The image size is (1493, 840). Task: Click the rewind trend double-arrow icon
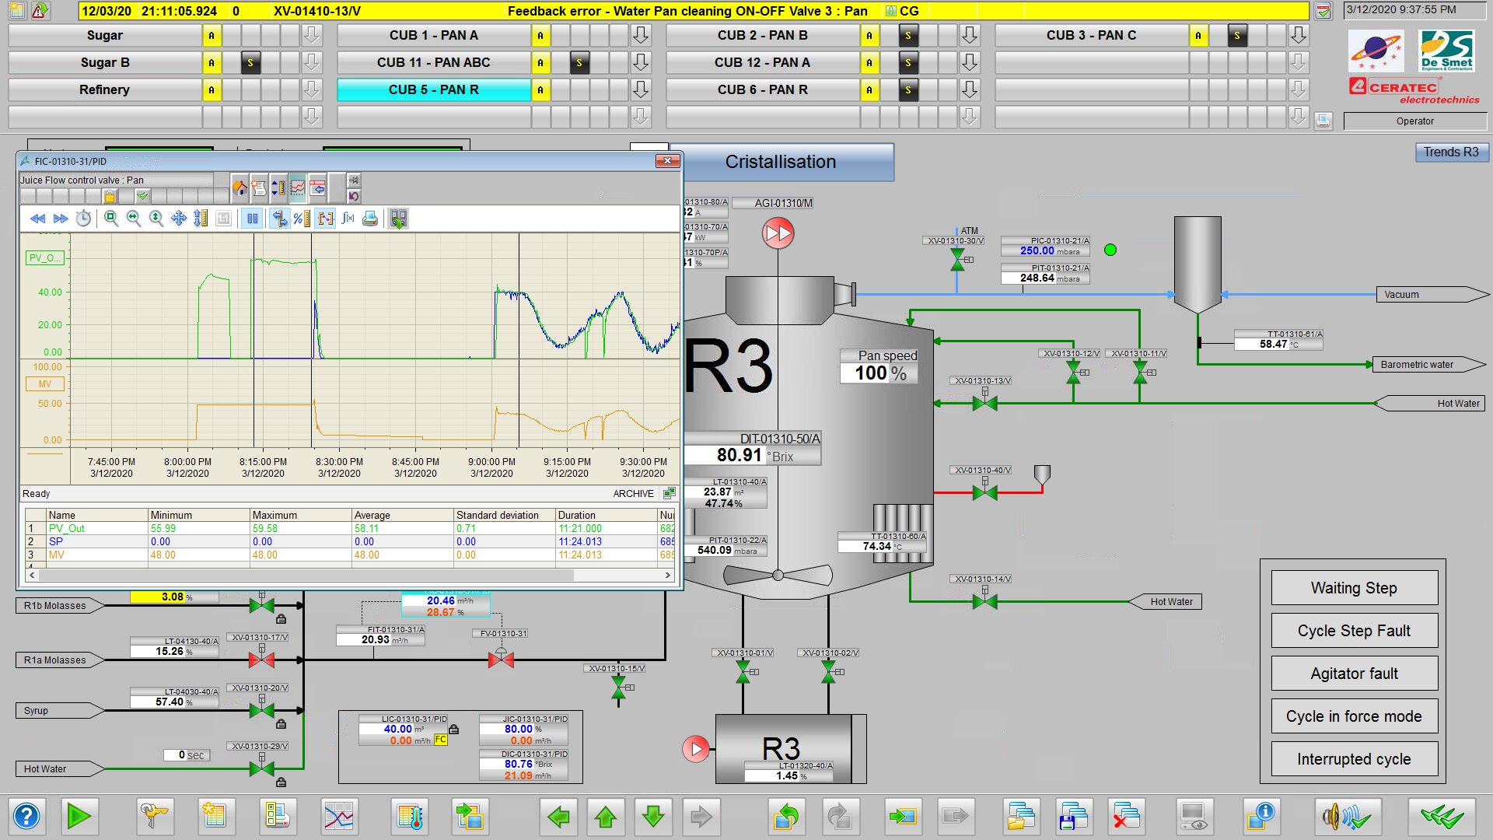click(37, 219)
